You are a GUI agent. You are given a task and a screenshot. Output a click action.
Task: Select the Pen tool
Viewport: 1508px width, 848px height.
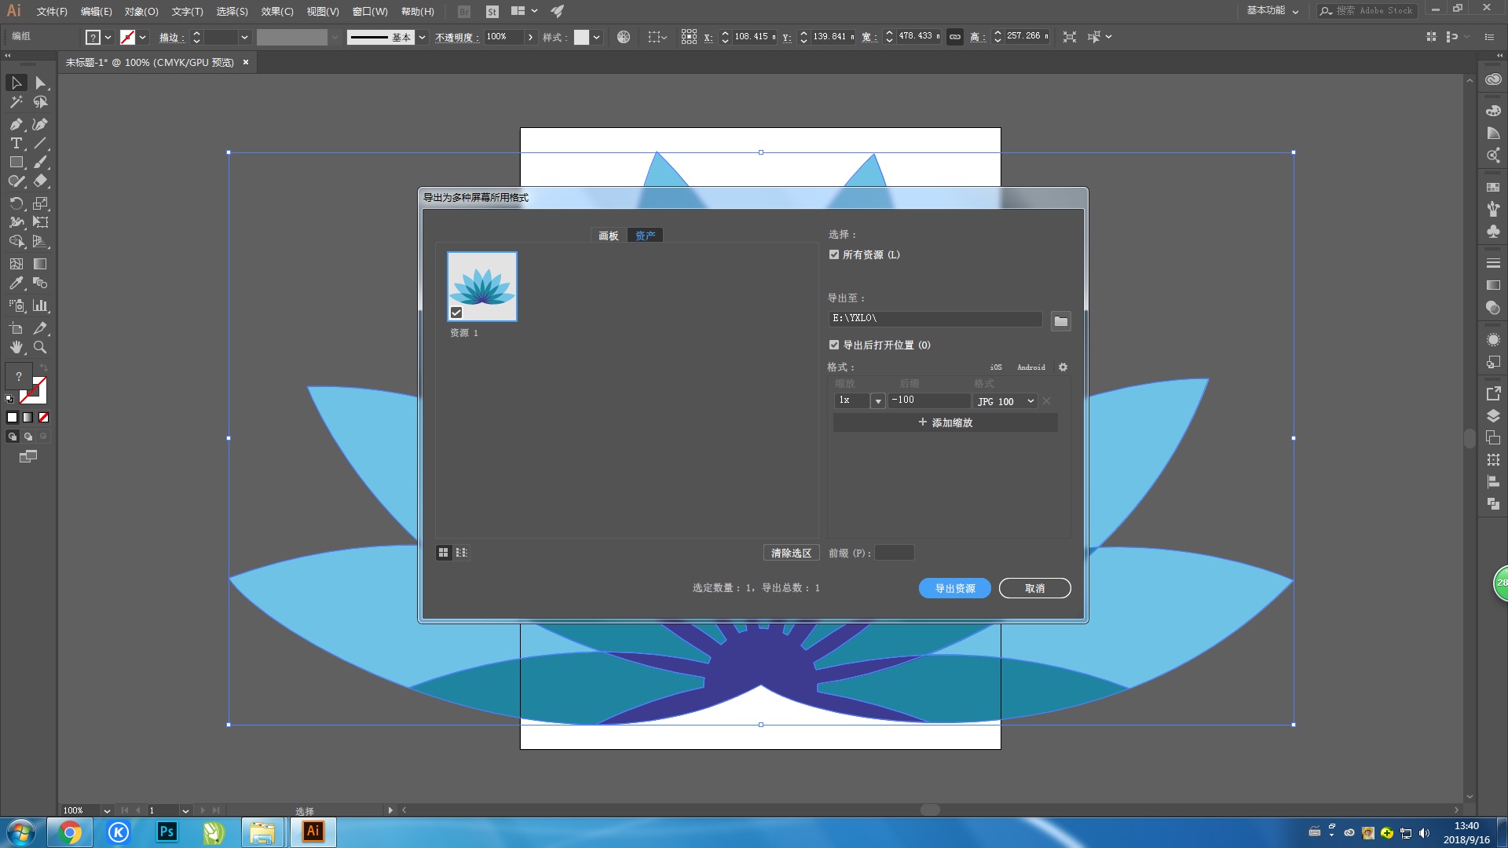[x=16, y=124]
